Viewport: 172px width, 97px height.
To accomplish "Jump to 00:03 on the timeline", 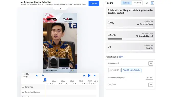I will click(x=54, y=81).
